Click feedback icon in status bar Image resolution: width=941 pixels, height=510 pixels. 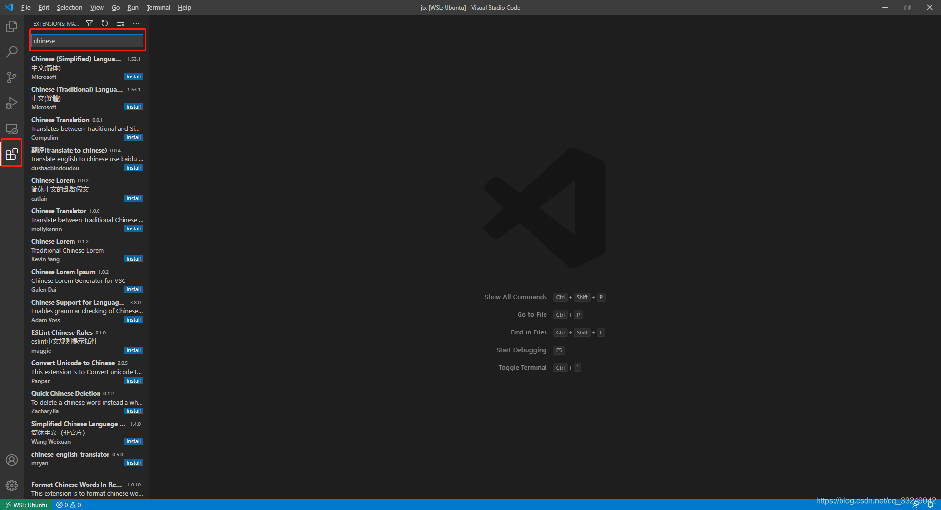(x=915, y=505)
